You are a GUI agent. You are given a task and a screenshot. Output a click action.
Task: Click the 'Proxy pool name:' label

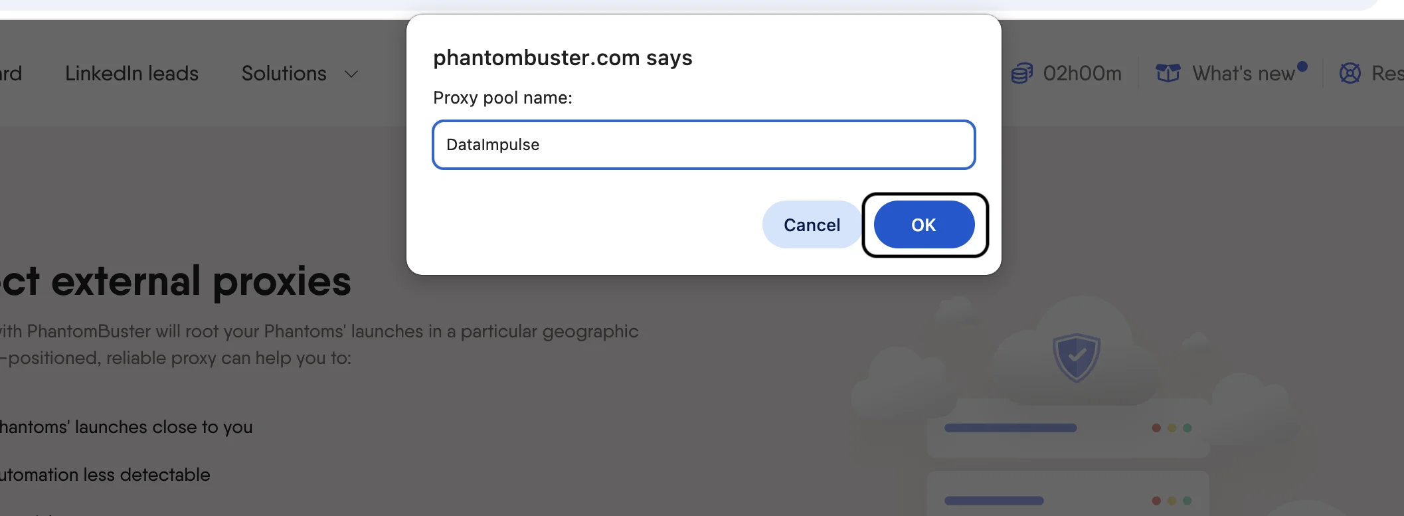click(x=503, y=98)
